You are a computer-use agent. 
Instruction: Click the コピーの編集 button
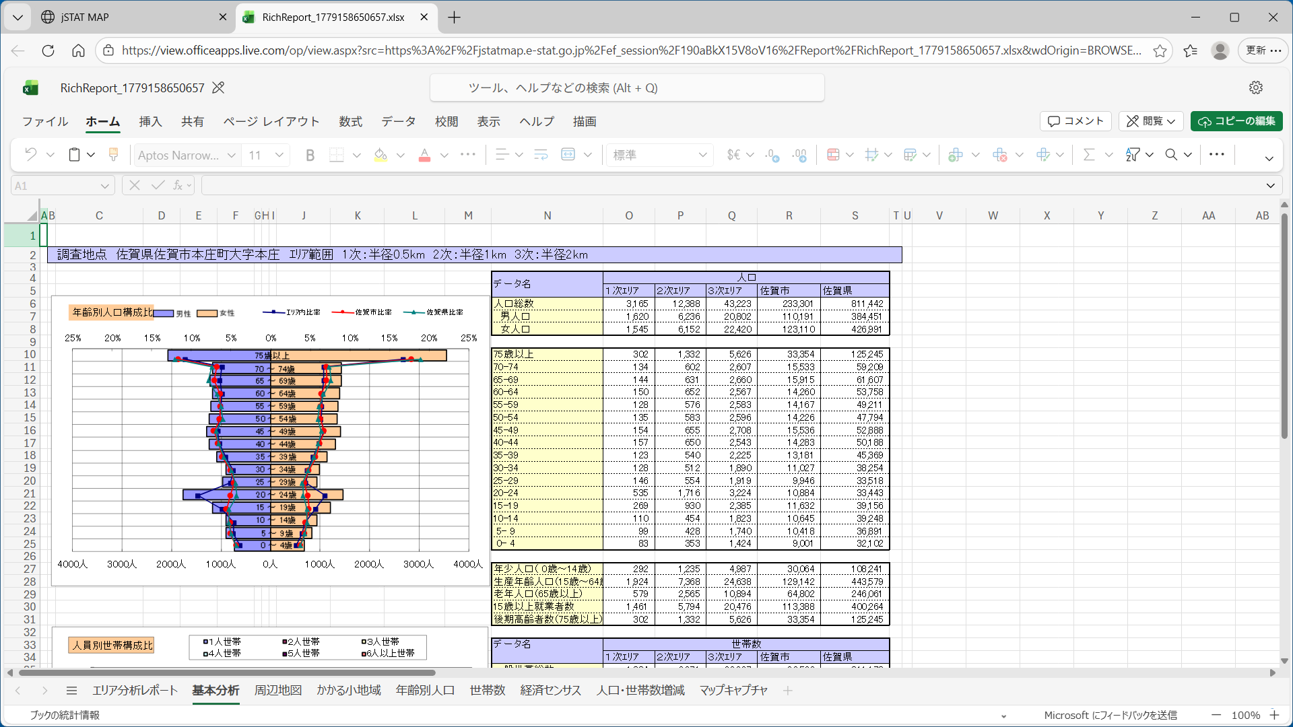click(1236, 121)
